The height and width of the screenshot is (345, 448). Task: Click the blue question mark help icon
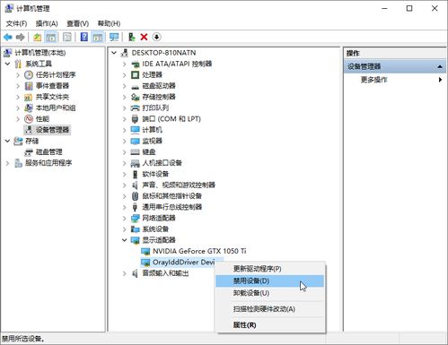pos(84,37)
